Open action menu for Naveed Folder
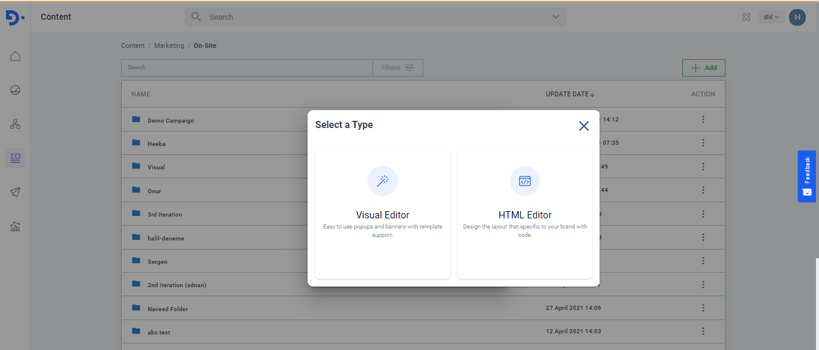The image size is (819, 350). (703, 308)
